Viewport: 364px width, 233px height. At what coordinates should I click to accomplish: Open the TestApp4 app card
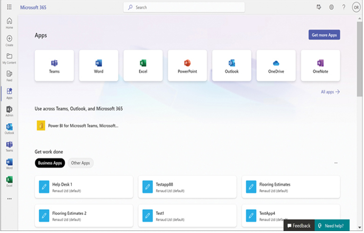coord(291,215)
